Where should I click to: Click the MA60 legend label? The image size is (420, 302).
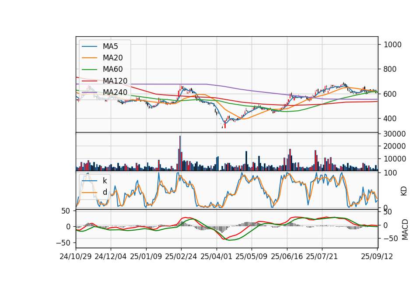[x=112, y=69]
